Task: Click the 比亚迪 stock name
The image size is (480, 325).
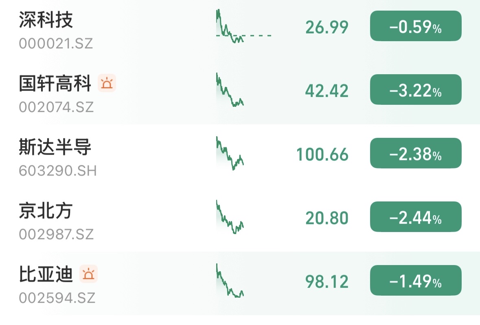Action: [x=46, y=274]
